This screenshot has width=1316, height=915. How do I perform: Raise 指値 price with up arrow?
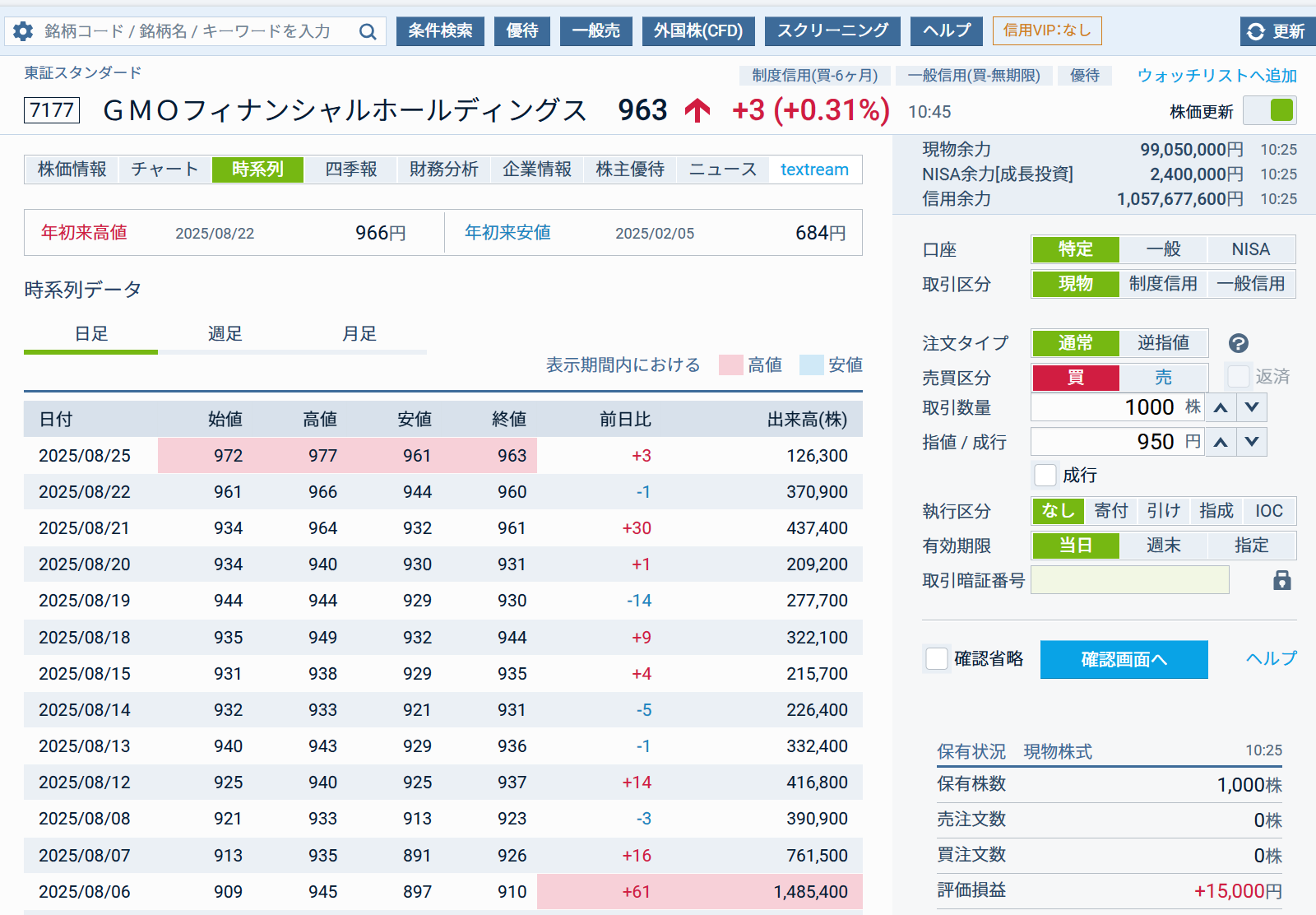tap(1221, 442)
